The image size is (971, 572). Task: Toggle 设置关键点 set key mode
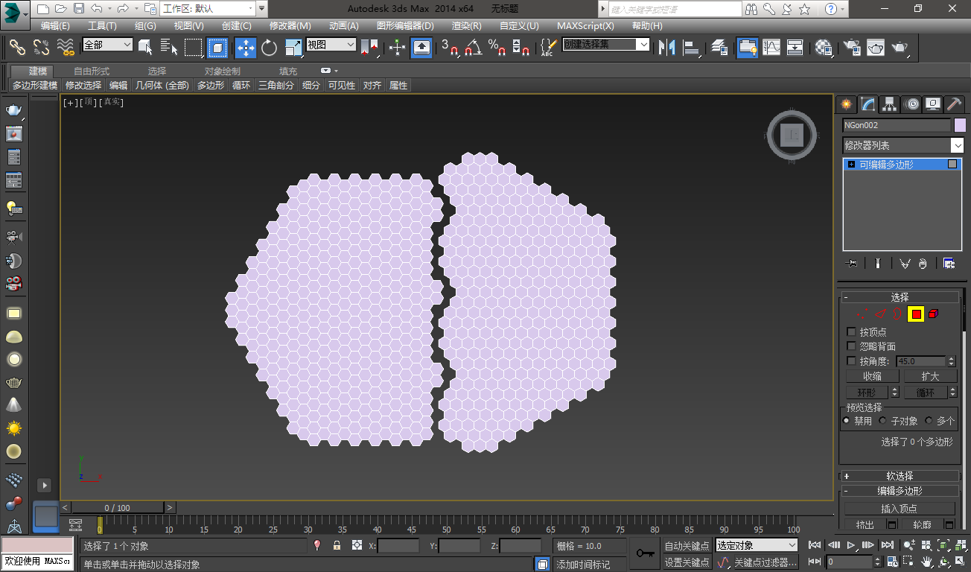[x=687, y=562]
